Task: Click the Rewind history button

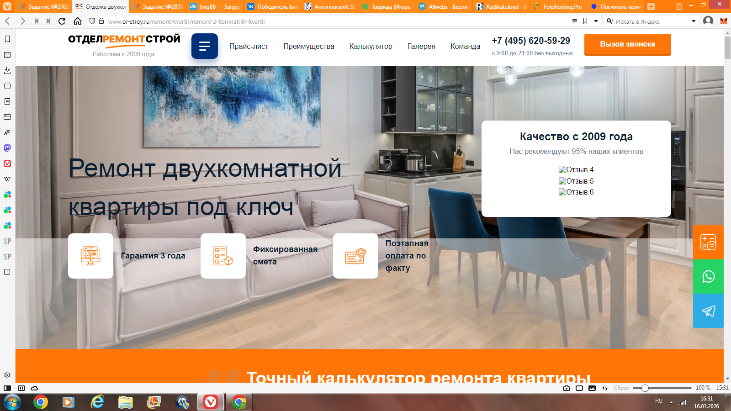Action: point(37,21)
